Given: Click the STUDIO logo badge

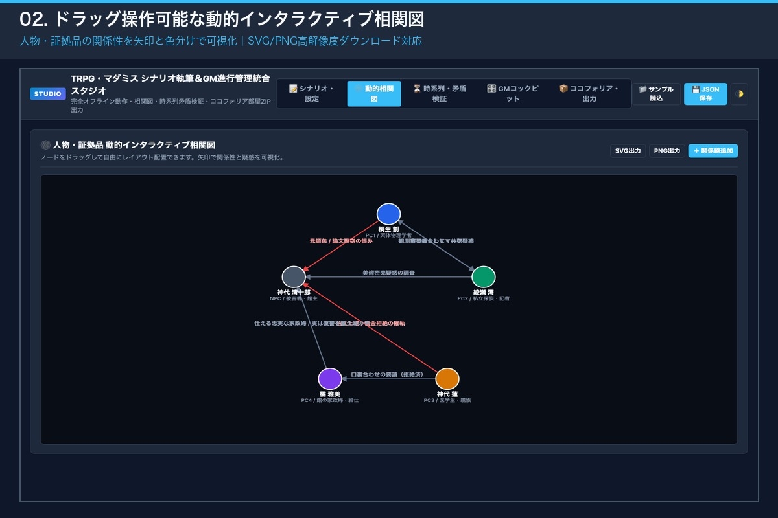Looking at the screenshot, I should click(48, 94).
